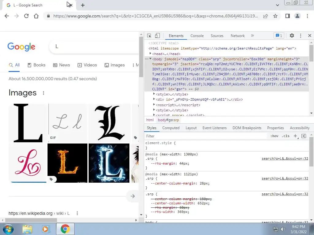This screenshot has width=314, height=235.
Task: Select the Images search tab
Action: point(115,65)
